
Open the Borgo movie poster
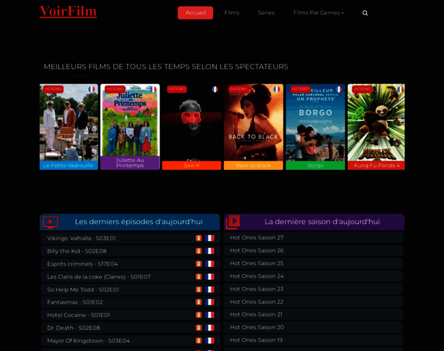click(315, 123)
